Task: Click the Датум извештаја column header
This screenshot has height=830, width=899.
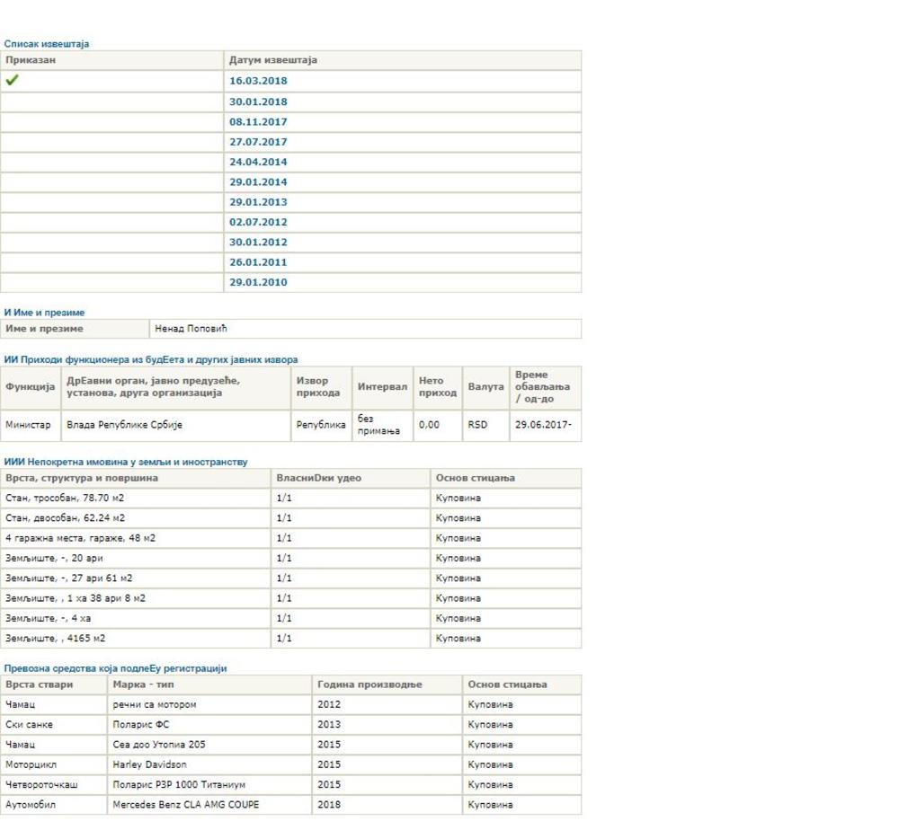Action: [273, 60]
